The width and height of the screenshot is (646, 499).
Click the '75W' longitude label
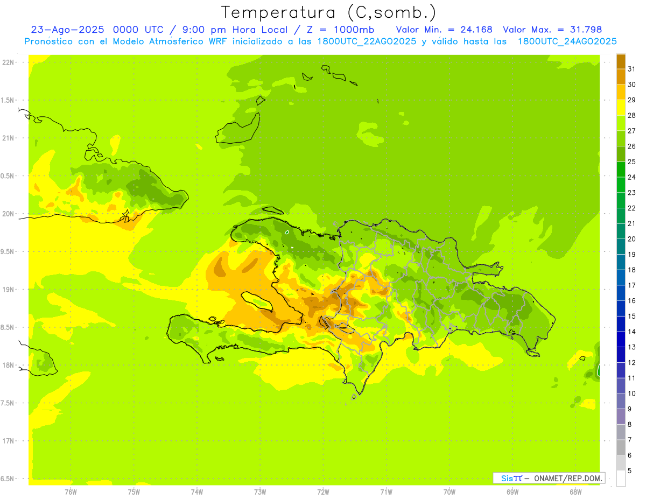(134, 491)
